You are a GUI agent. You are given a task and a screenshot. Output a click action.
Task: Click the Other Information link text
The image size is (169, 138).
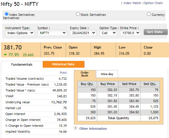[93, 129]
